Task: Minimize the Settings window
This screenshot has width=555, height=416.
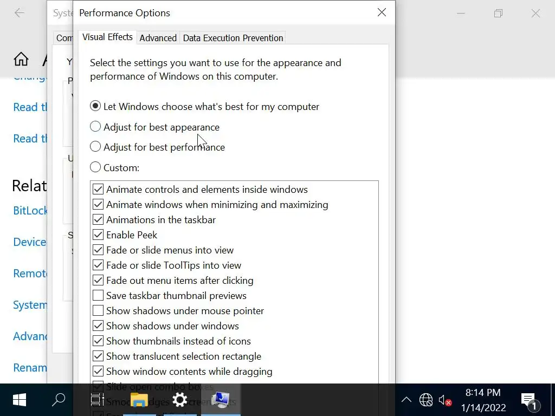Action: tap(461, 14)
